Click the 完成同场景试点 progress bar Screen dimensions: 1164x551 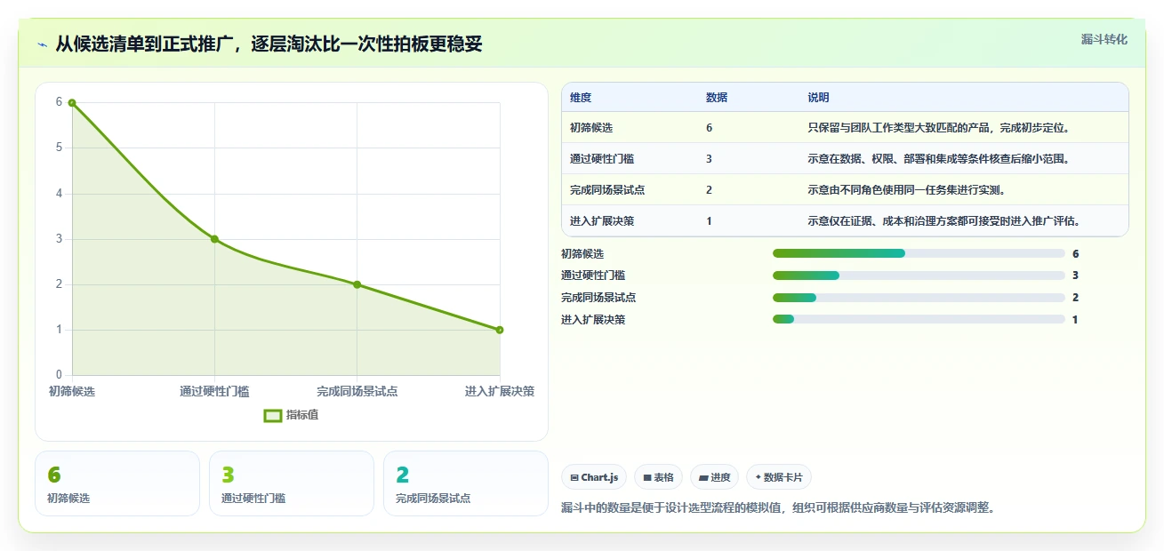pyautogui.click(x=919, y=298)
